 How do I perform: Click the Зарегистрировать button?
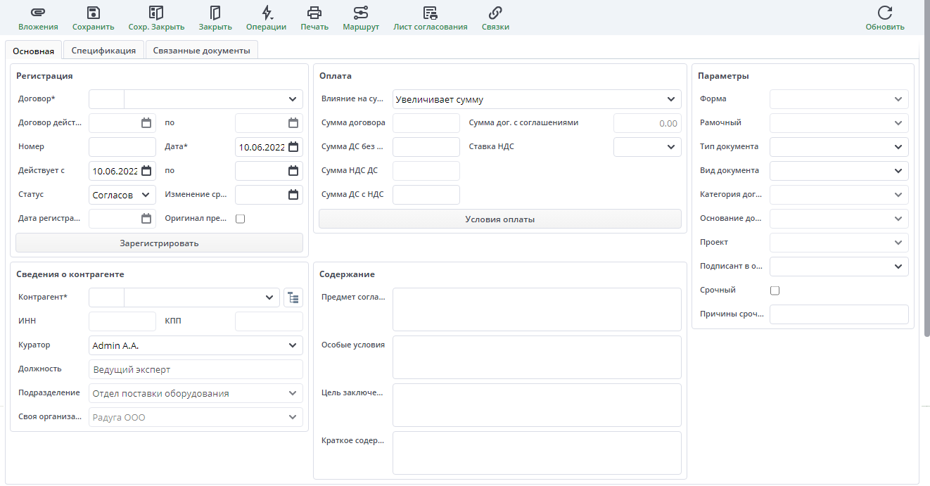159,243
